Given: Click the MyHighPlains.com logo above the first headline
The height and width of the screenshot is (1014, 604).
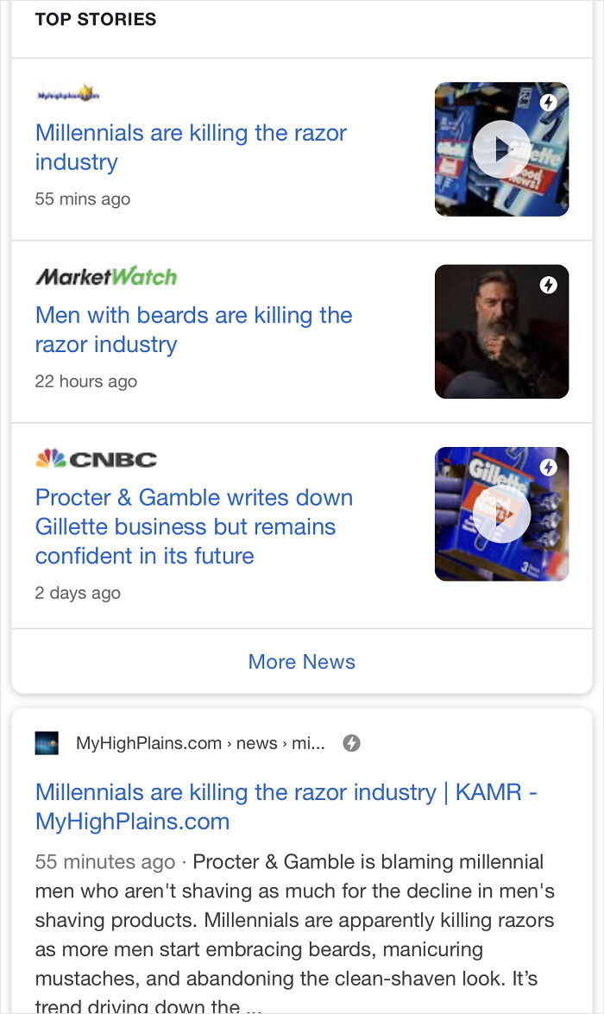Looking at the screenshot, I should point(68,93).
